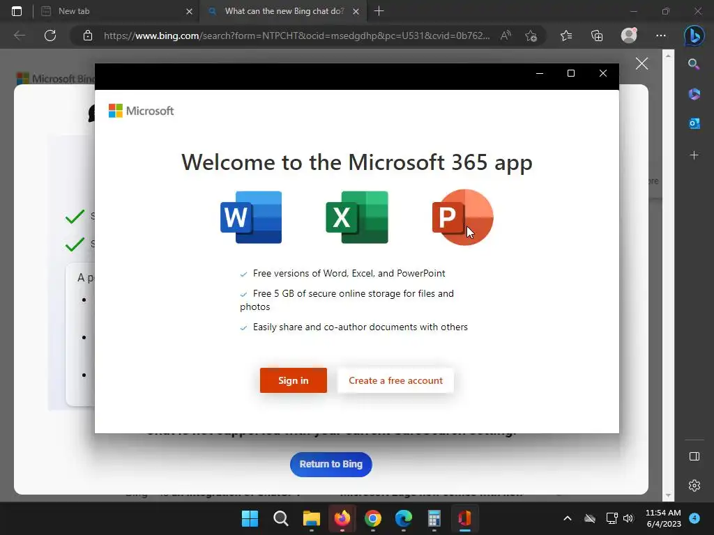Maximize the Microsoft 365 welcome window
Image resolution: width=714 pixels, height=535 pixels.
571,73
